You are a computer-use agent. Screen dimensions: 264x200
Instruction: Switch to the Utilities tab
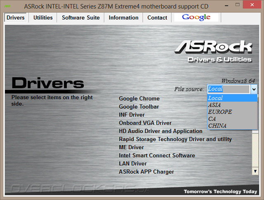click(x=43, y=18)
